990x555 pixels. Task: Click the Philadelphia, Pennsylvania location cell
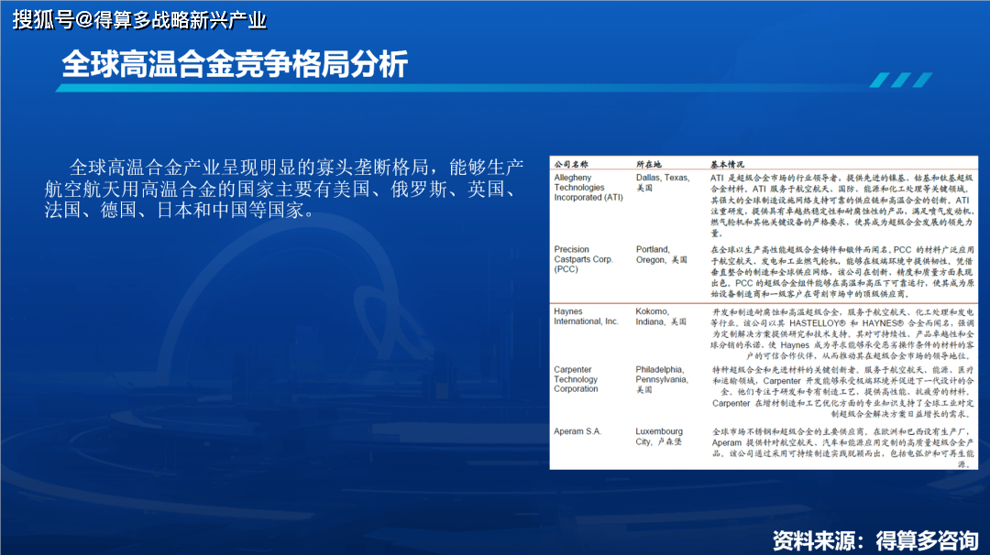pos(662,379)
